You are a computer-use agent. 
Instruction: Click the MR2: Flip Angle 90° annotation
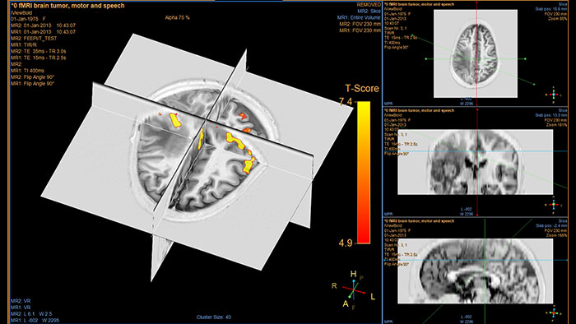tap(32, 77)
